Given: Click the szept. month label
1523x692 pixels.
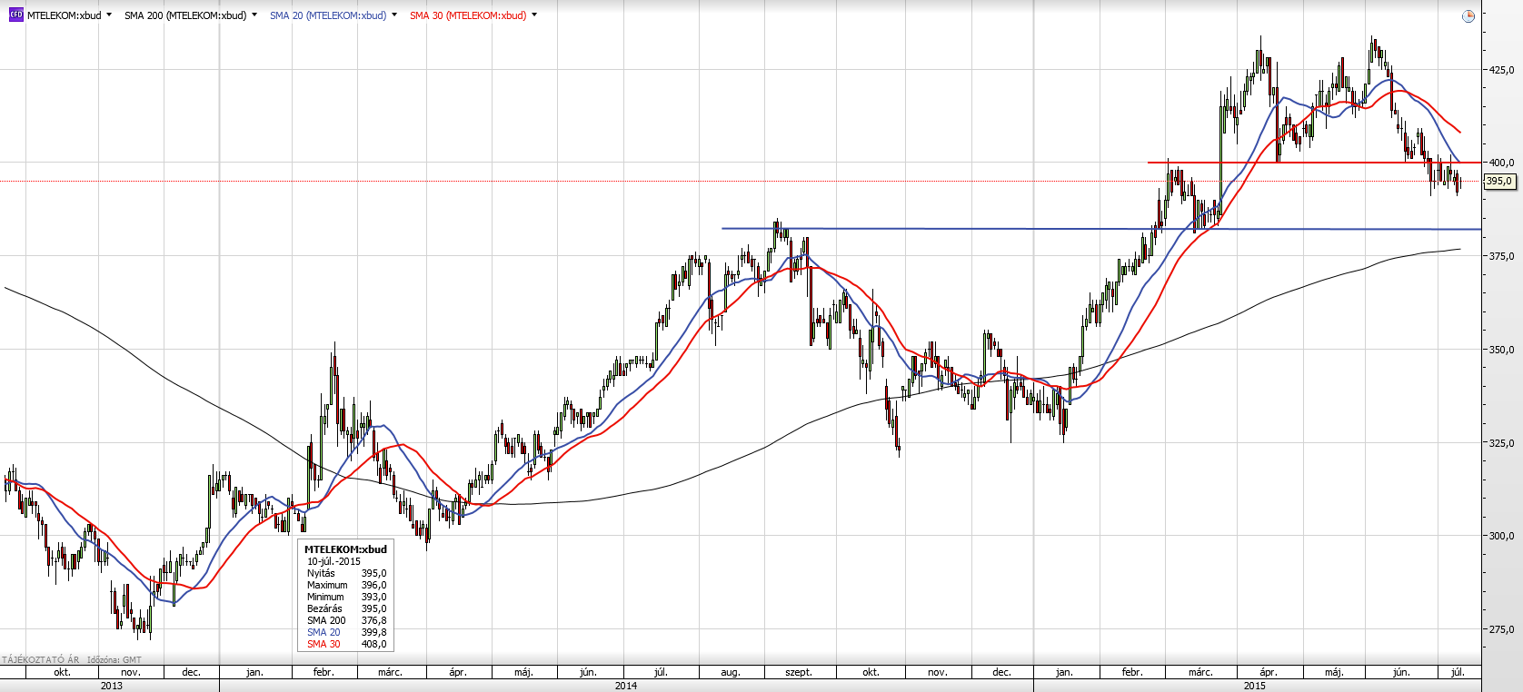Looking at the screenshot, I should pos(799,673).
